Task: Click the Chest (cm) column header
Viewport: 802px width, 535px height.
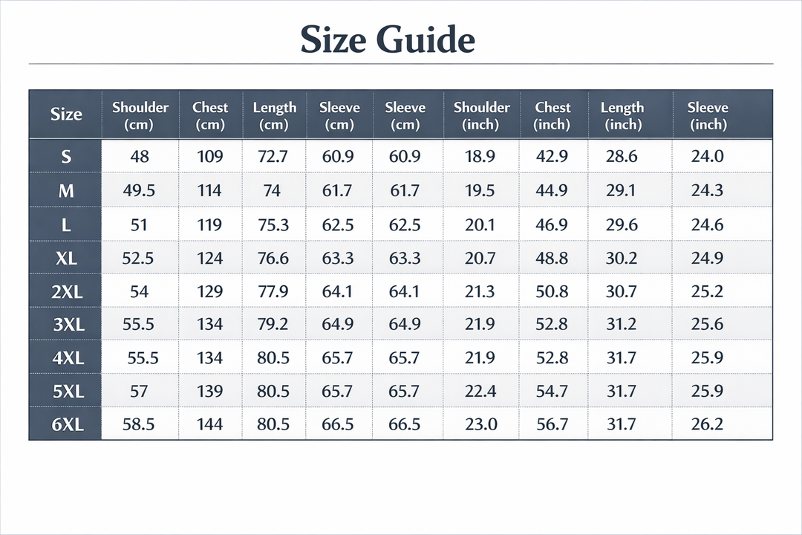Action: 209,115
